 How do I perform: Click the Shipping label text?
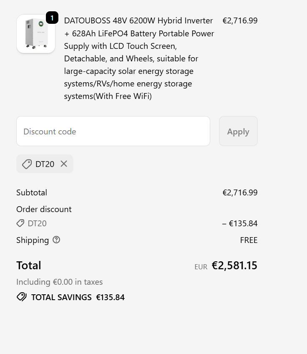(x=33, y=240)
